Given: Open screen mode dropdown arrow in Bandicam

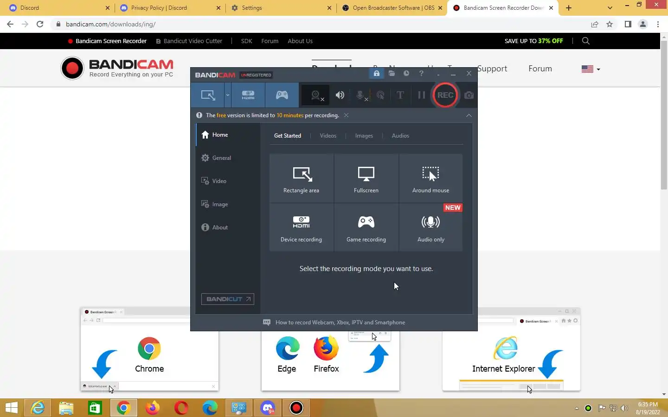Looking at the screenshot, I should click(x=228, y=95).
